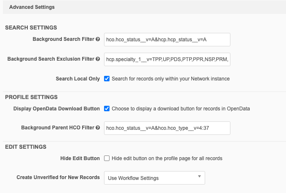This screenshot has height=193, width=286.
Task: Collapse the Advanced Settings panel header
Action: (x=32, y=7)
